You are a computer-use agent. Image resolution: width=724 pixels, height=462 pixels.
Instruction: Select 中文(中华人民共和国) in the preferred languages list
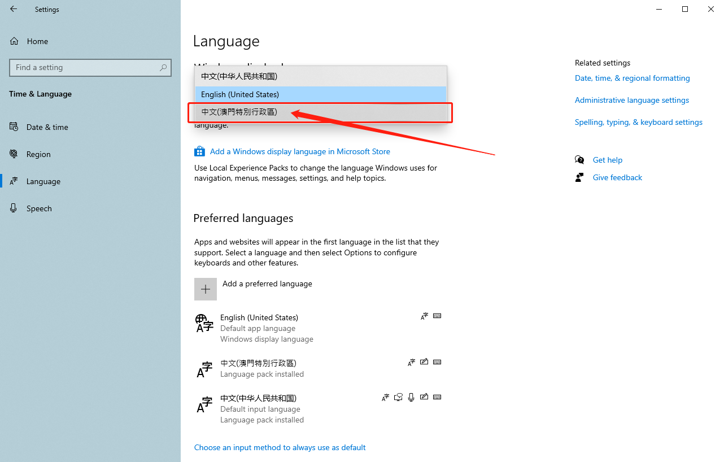[x=258, y=398]
